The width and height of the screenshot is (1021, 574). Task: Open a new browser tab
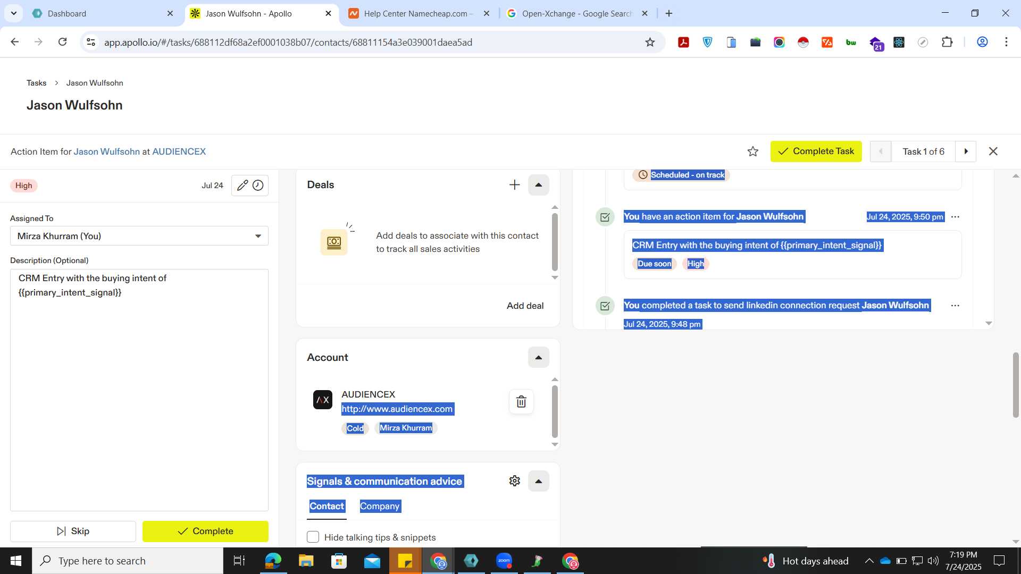pos(669,14)
